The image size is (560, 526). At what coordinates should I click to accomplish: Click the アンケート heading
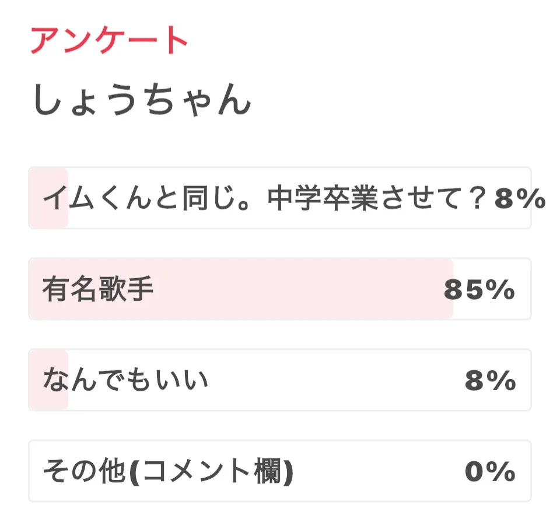tap(109, 40)
